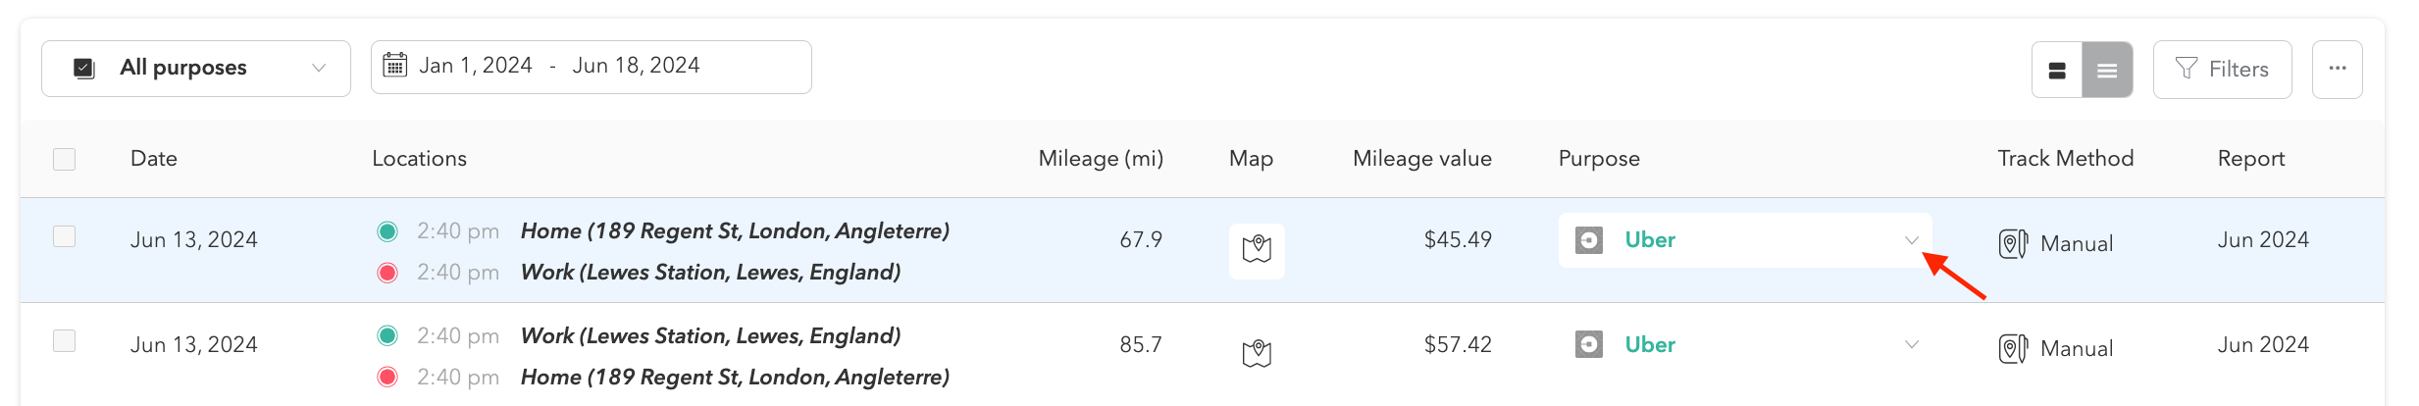Open map for the 67.9 mile trip

[x=1257, y=250]
